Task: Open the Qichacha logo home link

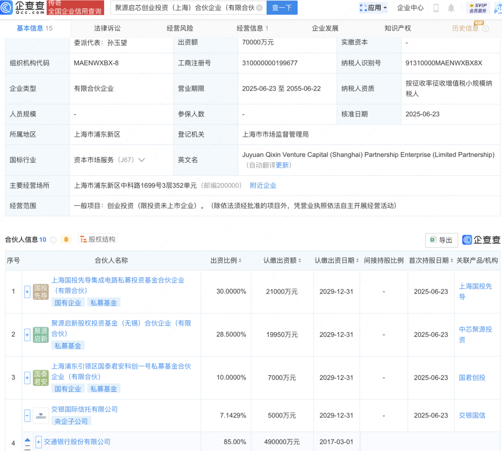Action: (x=22, y=8)
